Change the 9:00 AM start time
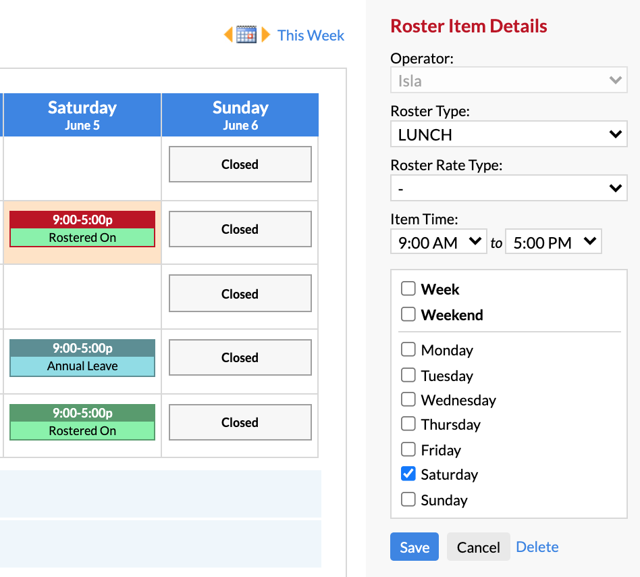Image resolution: width=640 pixels, height=577 pixels. tap(438, 242)
